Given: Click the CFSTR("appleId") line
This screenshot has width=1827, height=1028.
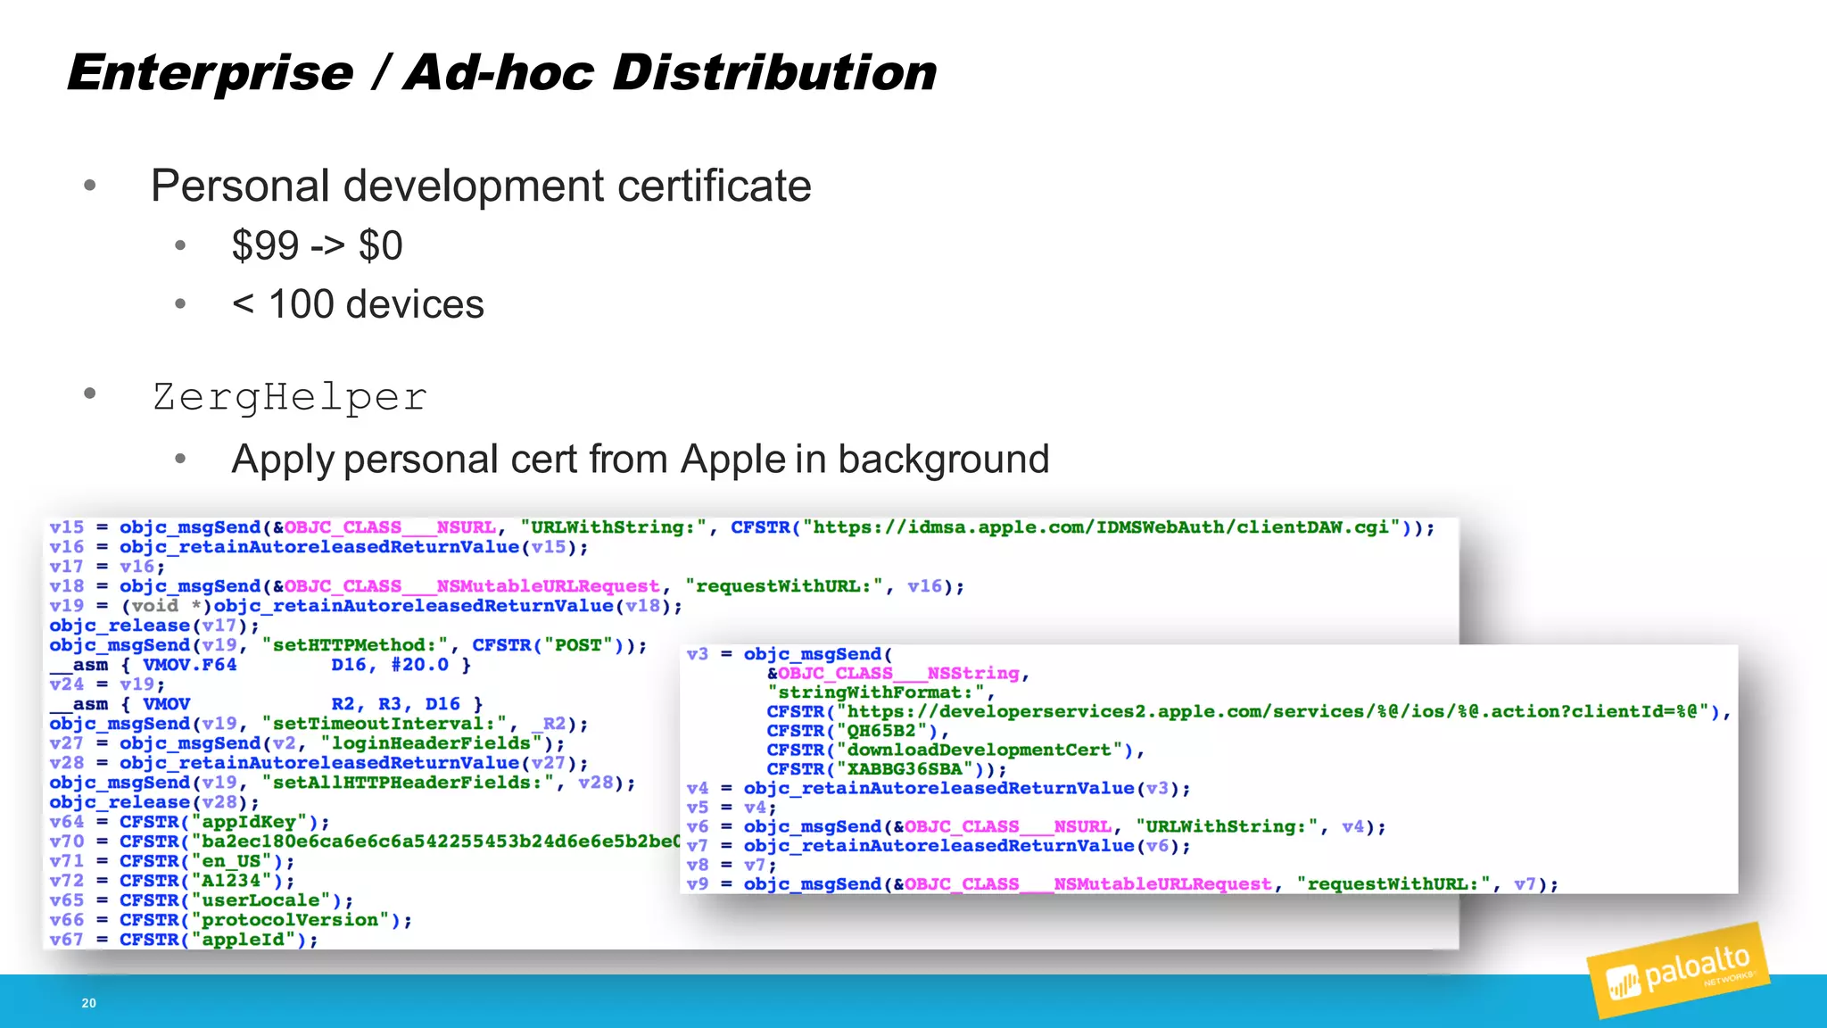Looking at the screenshot, I should click(x=183, y=940).
